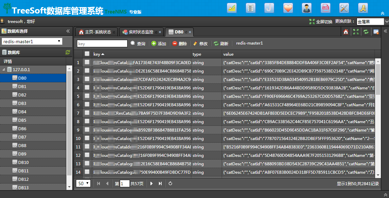389x198 pixels.
Task: Click the pagination reload icon
Action: pos(170,183)
